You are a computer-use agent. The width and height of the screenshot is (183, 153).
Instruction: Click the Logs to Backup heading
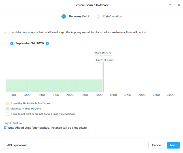(x=12, y=123)
